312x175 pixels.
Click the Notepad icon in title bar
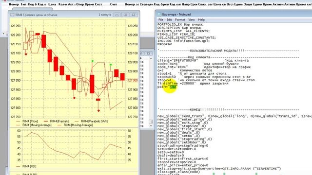point(159,14)
